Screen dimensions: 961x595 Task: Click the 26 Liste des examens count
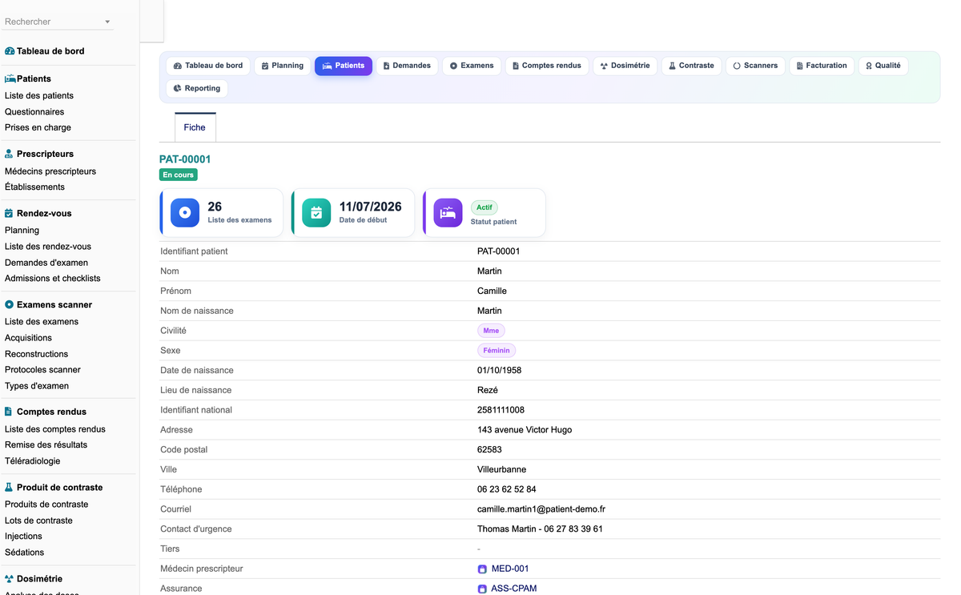[x=215, y=207]
